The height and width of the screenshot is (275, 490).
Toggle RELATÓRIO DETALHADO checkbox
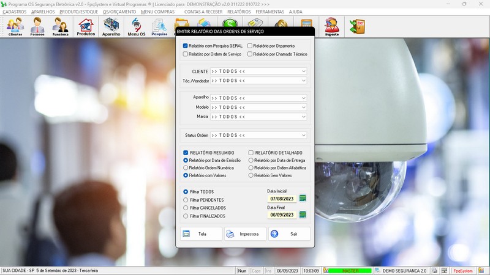pos(251,153)
